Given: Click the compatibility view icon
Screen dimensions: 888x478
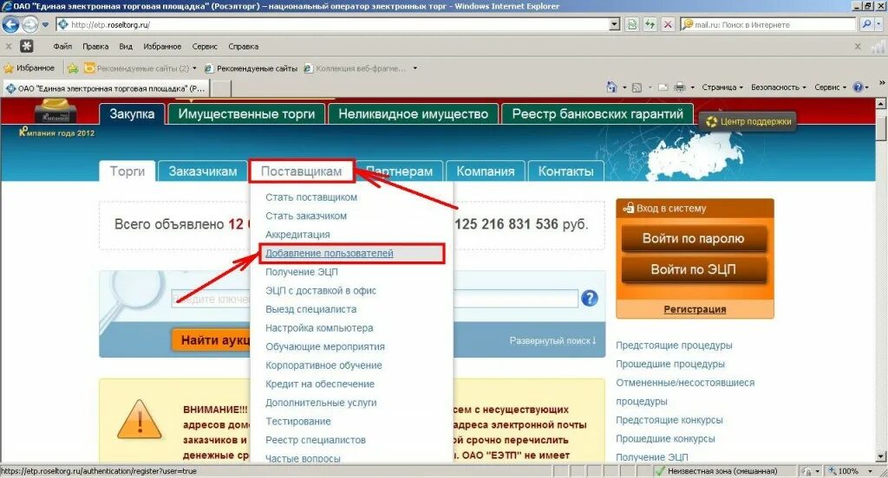Looking at the screenshot, I should pos(632,24).
